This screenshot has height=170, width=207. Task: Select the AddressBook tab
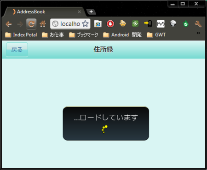click(45, 12)
